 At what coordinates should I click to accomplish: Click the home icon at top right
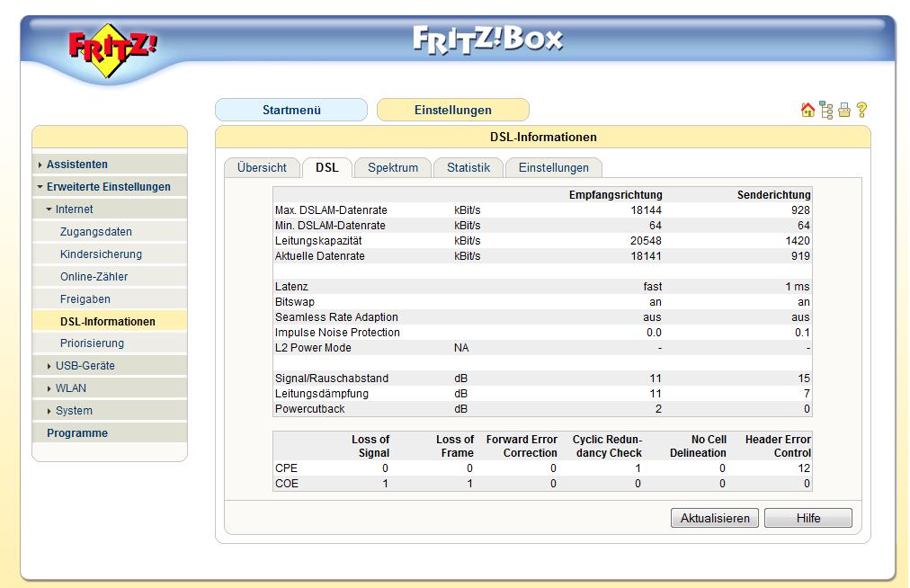[x=807, y=110]
